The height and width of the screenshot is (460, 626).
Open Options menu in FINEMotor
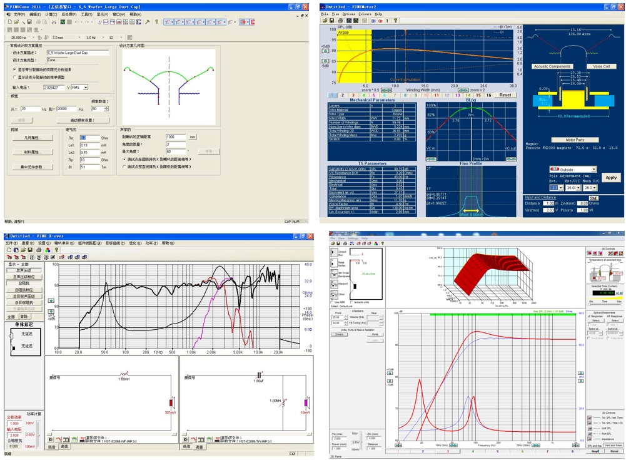(348, 14)
